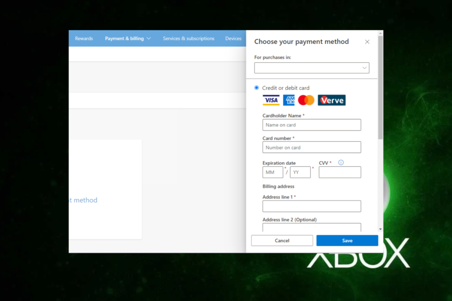Screen dimensions: 452x301
Task: Open the Devices tab
Action: [233, 38]
